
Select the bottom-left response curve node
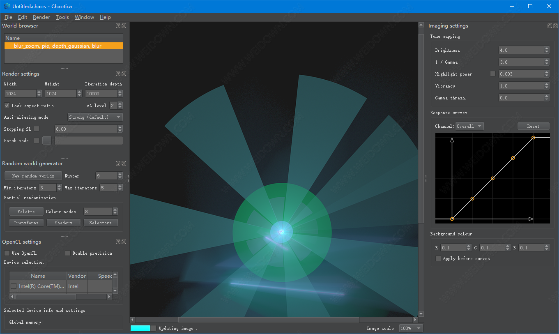pyautogui.click(x=452, y=219)
